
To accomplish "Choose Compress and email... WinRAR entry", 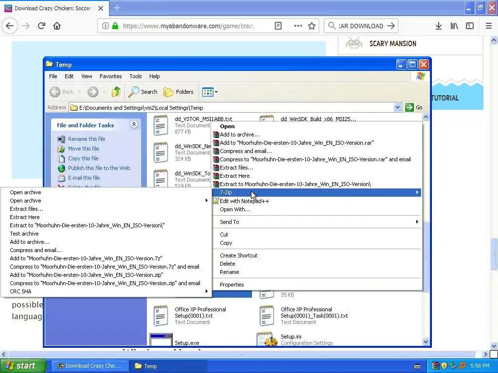I will pos(317,151).
